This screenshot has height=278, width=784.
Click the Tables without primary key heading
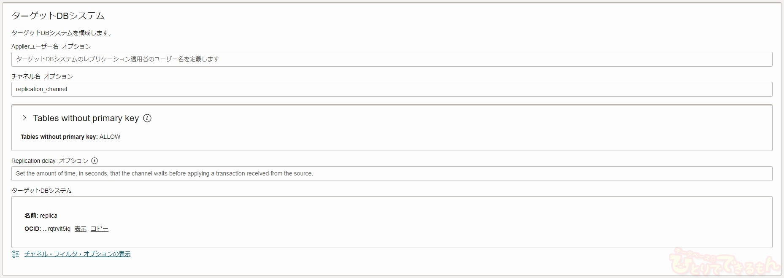pyautogui.click(x=86, y=119)
